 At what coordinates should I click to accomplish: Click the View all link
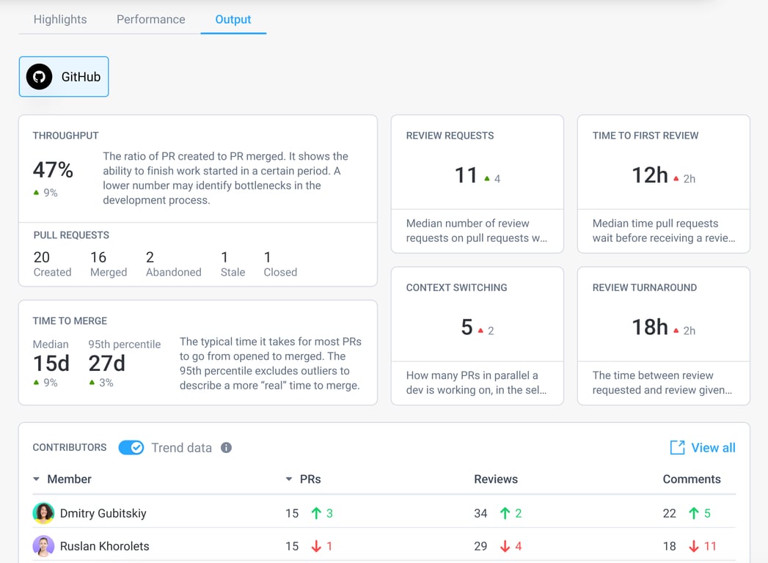710,447
